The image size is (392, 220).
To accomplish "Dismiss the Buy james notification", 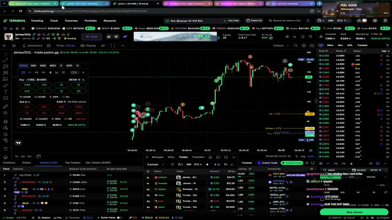I will [224, 21].
